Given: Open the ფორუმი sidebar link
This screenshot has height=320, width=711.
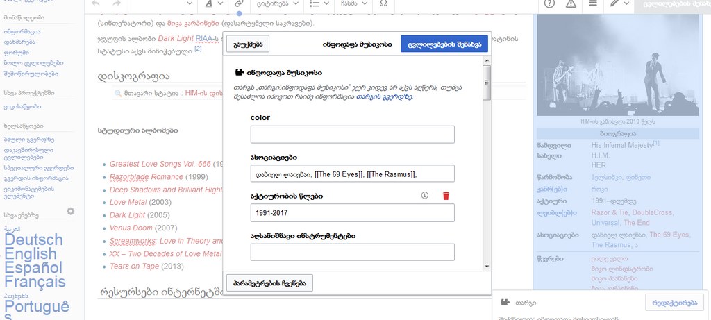Looking at the screenshot, I should [17, 53].
